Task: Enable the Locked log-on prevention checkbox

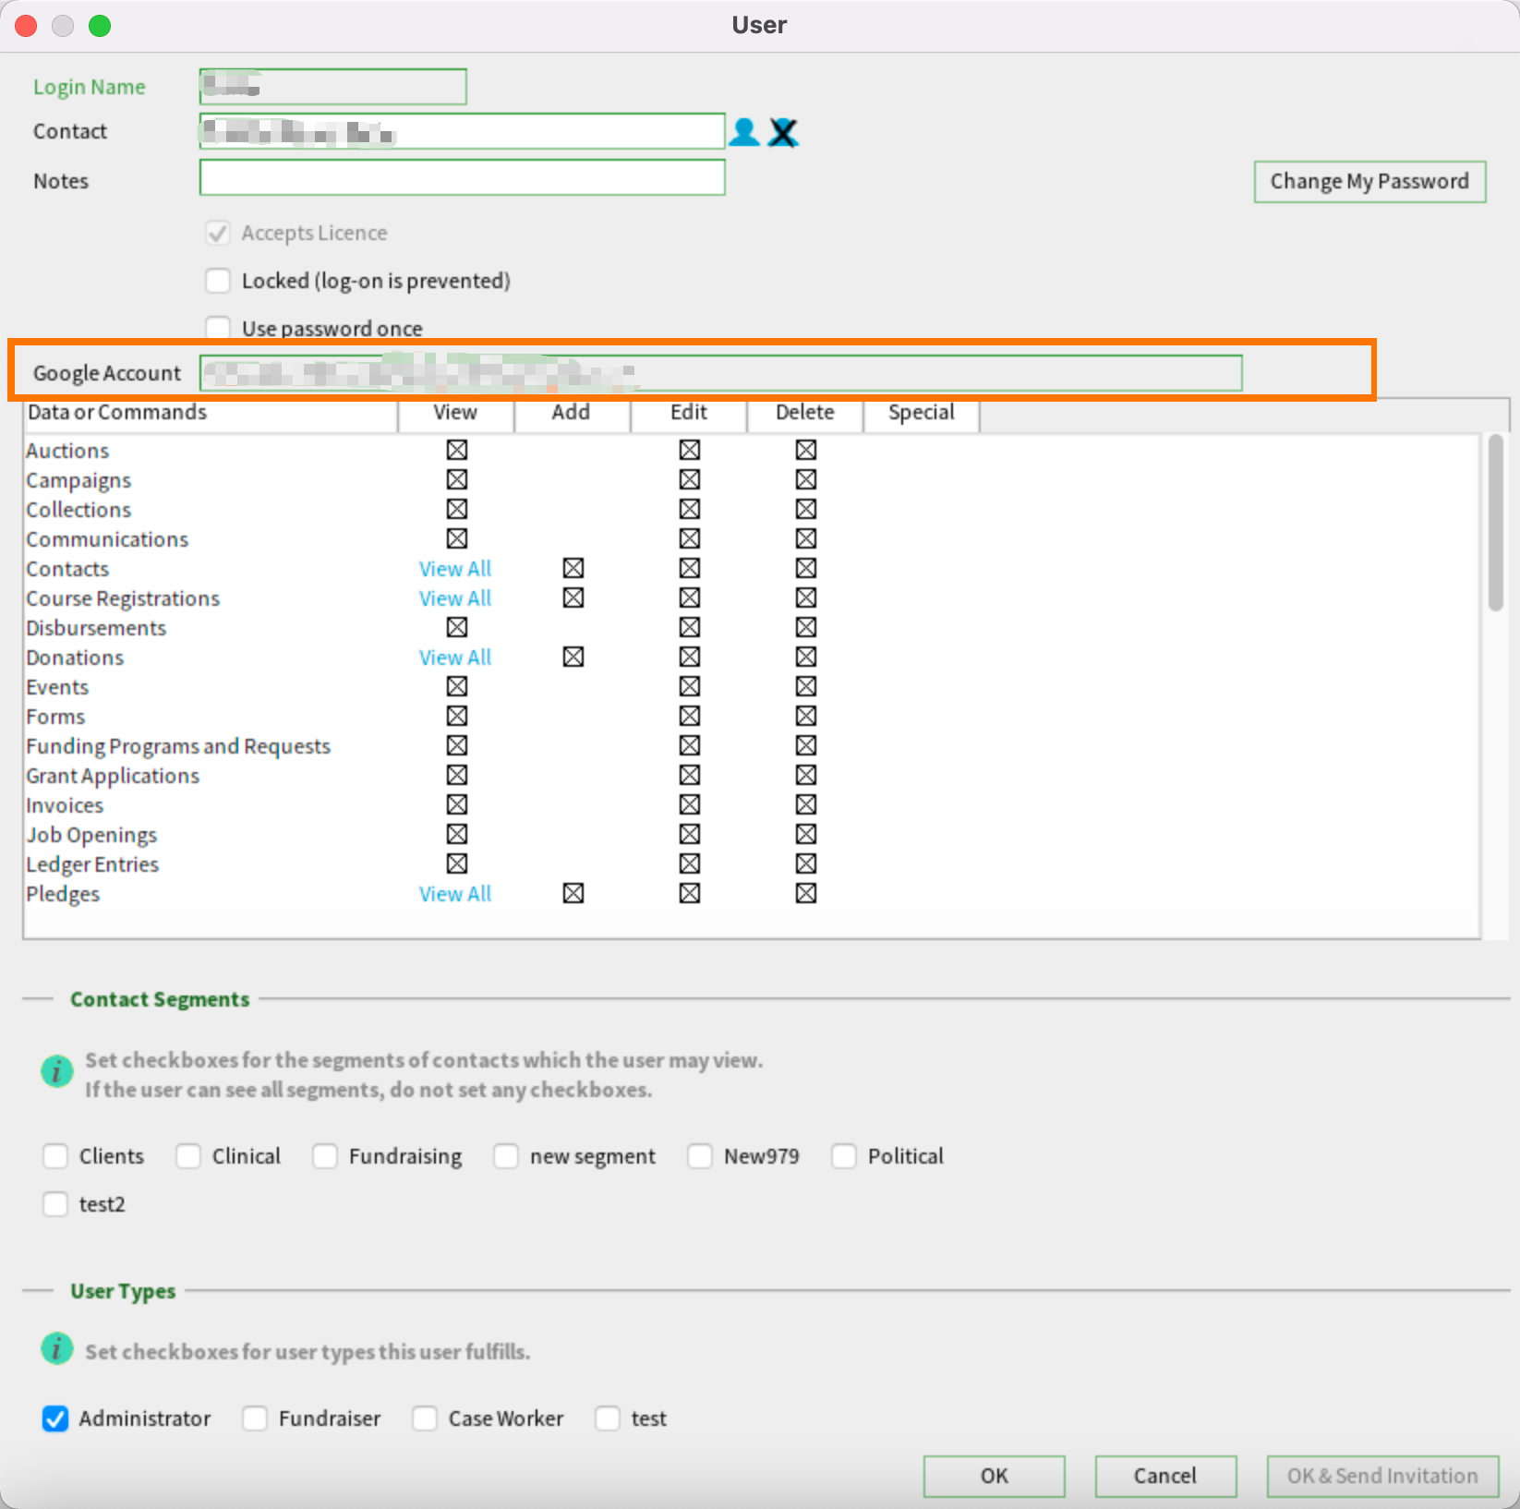Action: 218,280
